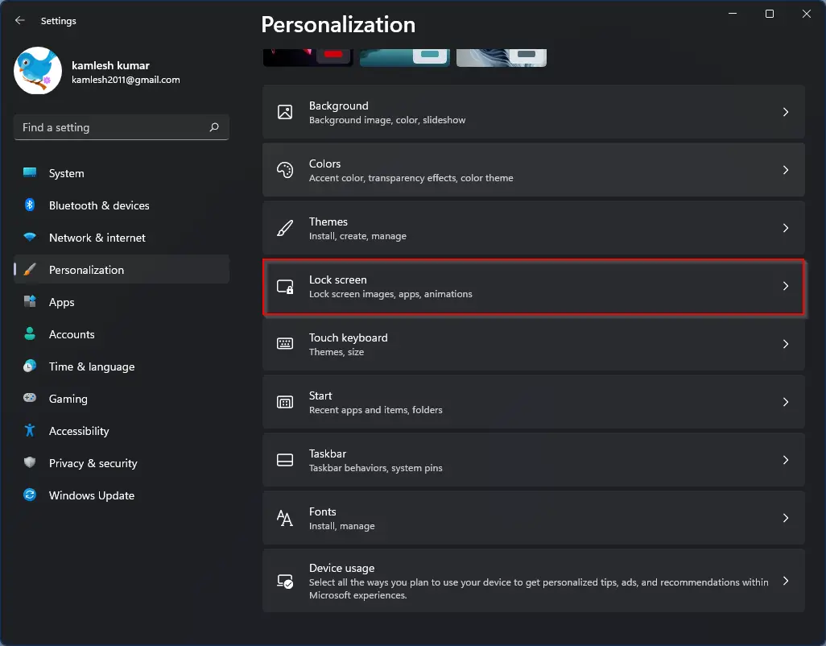The width and height of the screenshot is (826, 646).
Task: Click the back arrow icon in Settings
Action: (20, 21)
